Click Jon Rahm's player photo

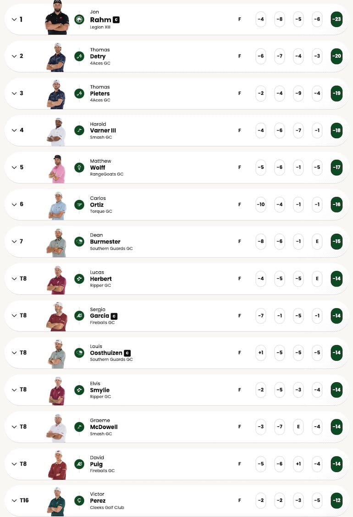click(x=57, y=18)
